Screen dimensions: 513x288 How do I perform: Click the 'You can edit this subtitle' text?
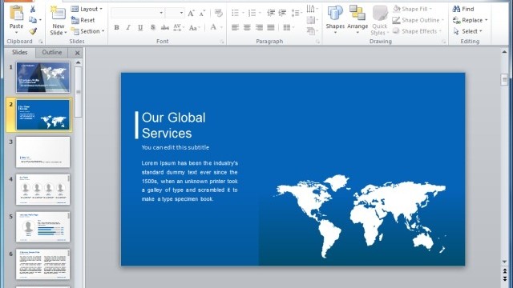tap(176, 147)
